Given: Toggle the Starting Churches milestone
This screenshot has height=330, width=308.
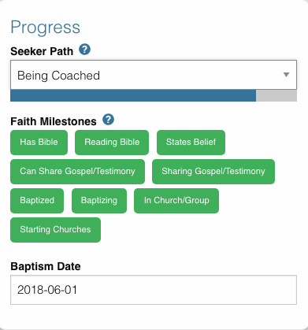Looking at the screenshot, I should (55, 230).
